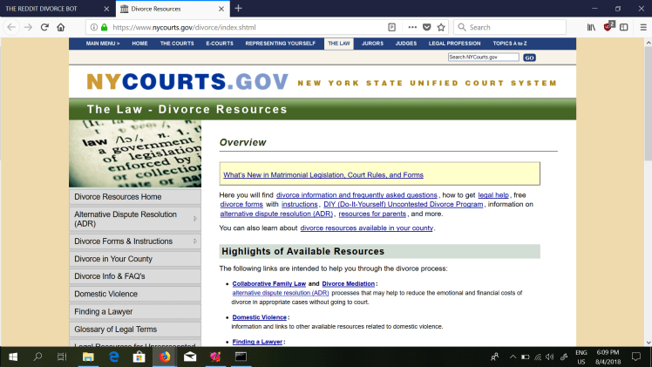The image size is (652, 367).
Task: Open Task View in taskbar
Action: click(x=62, y=357)
